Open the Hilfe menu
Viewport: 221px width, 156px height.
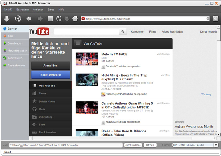(61, 10)
